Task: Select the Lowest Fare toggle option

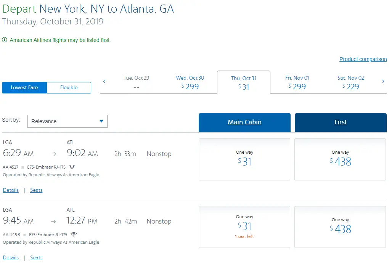Action: click(x=24, y=87)
